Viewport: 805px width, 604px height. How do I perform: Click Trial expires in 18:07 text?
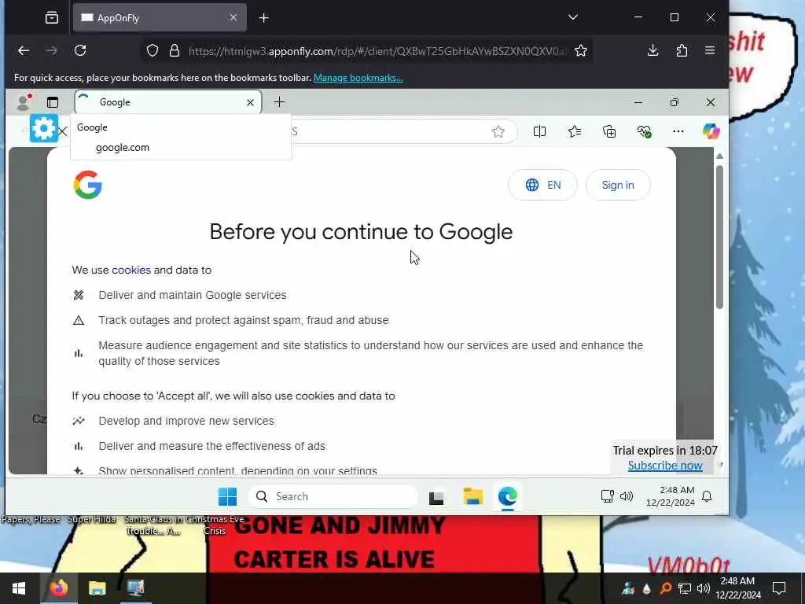[665, 451]
